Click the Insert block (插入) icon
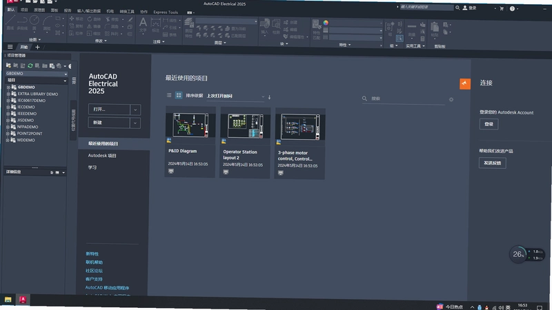 click(264, 27)
